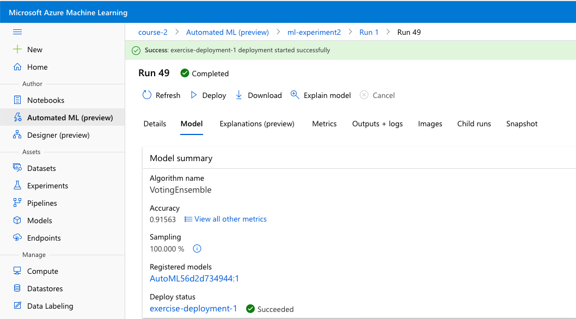
Task: Switch to Child runs tab
Action: click(x=474, y=124)
